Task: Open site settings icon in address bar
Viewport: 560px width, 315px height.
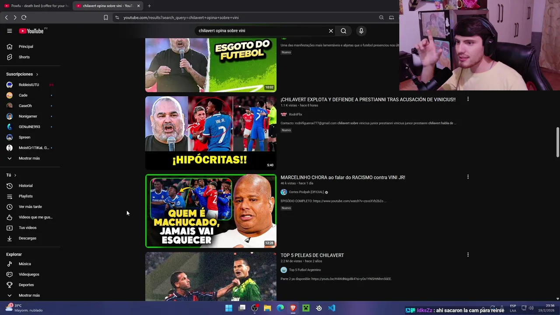Action: pos(117,17)
